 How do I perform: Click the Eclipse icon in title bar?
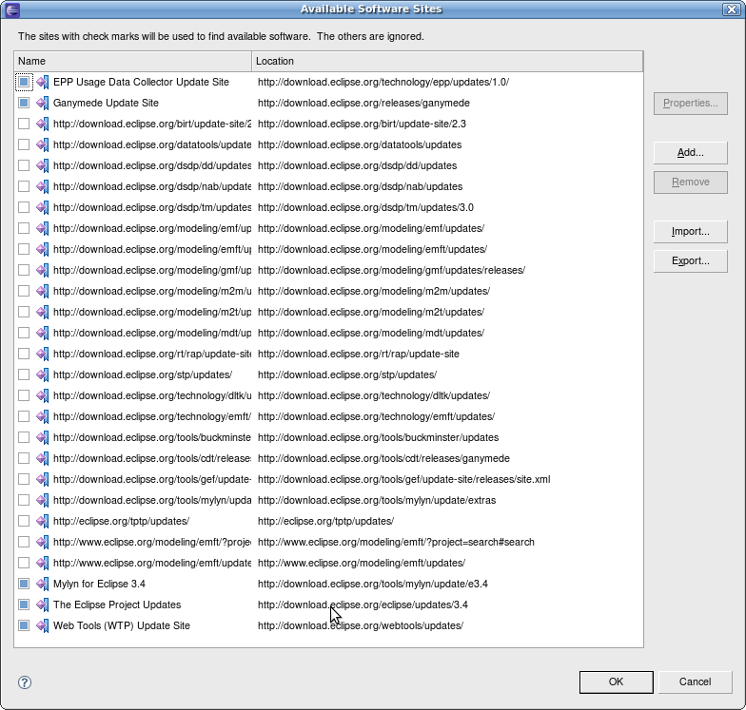[12, 10]
